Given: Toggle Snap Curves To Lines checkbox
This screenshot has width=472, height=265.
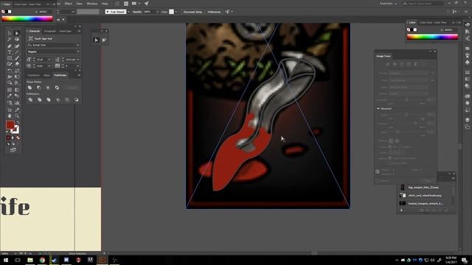Looking at the screenshot, I should coord(390,158).
